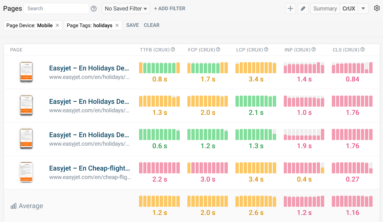Click help icon next to Search field

(x=94, y=9)
